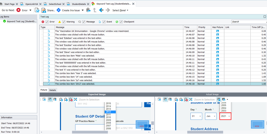Select Keyword Test Log item in Log Items tree
The image size is (267, 134).
point(21,21)
